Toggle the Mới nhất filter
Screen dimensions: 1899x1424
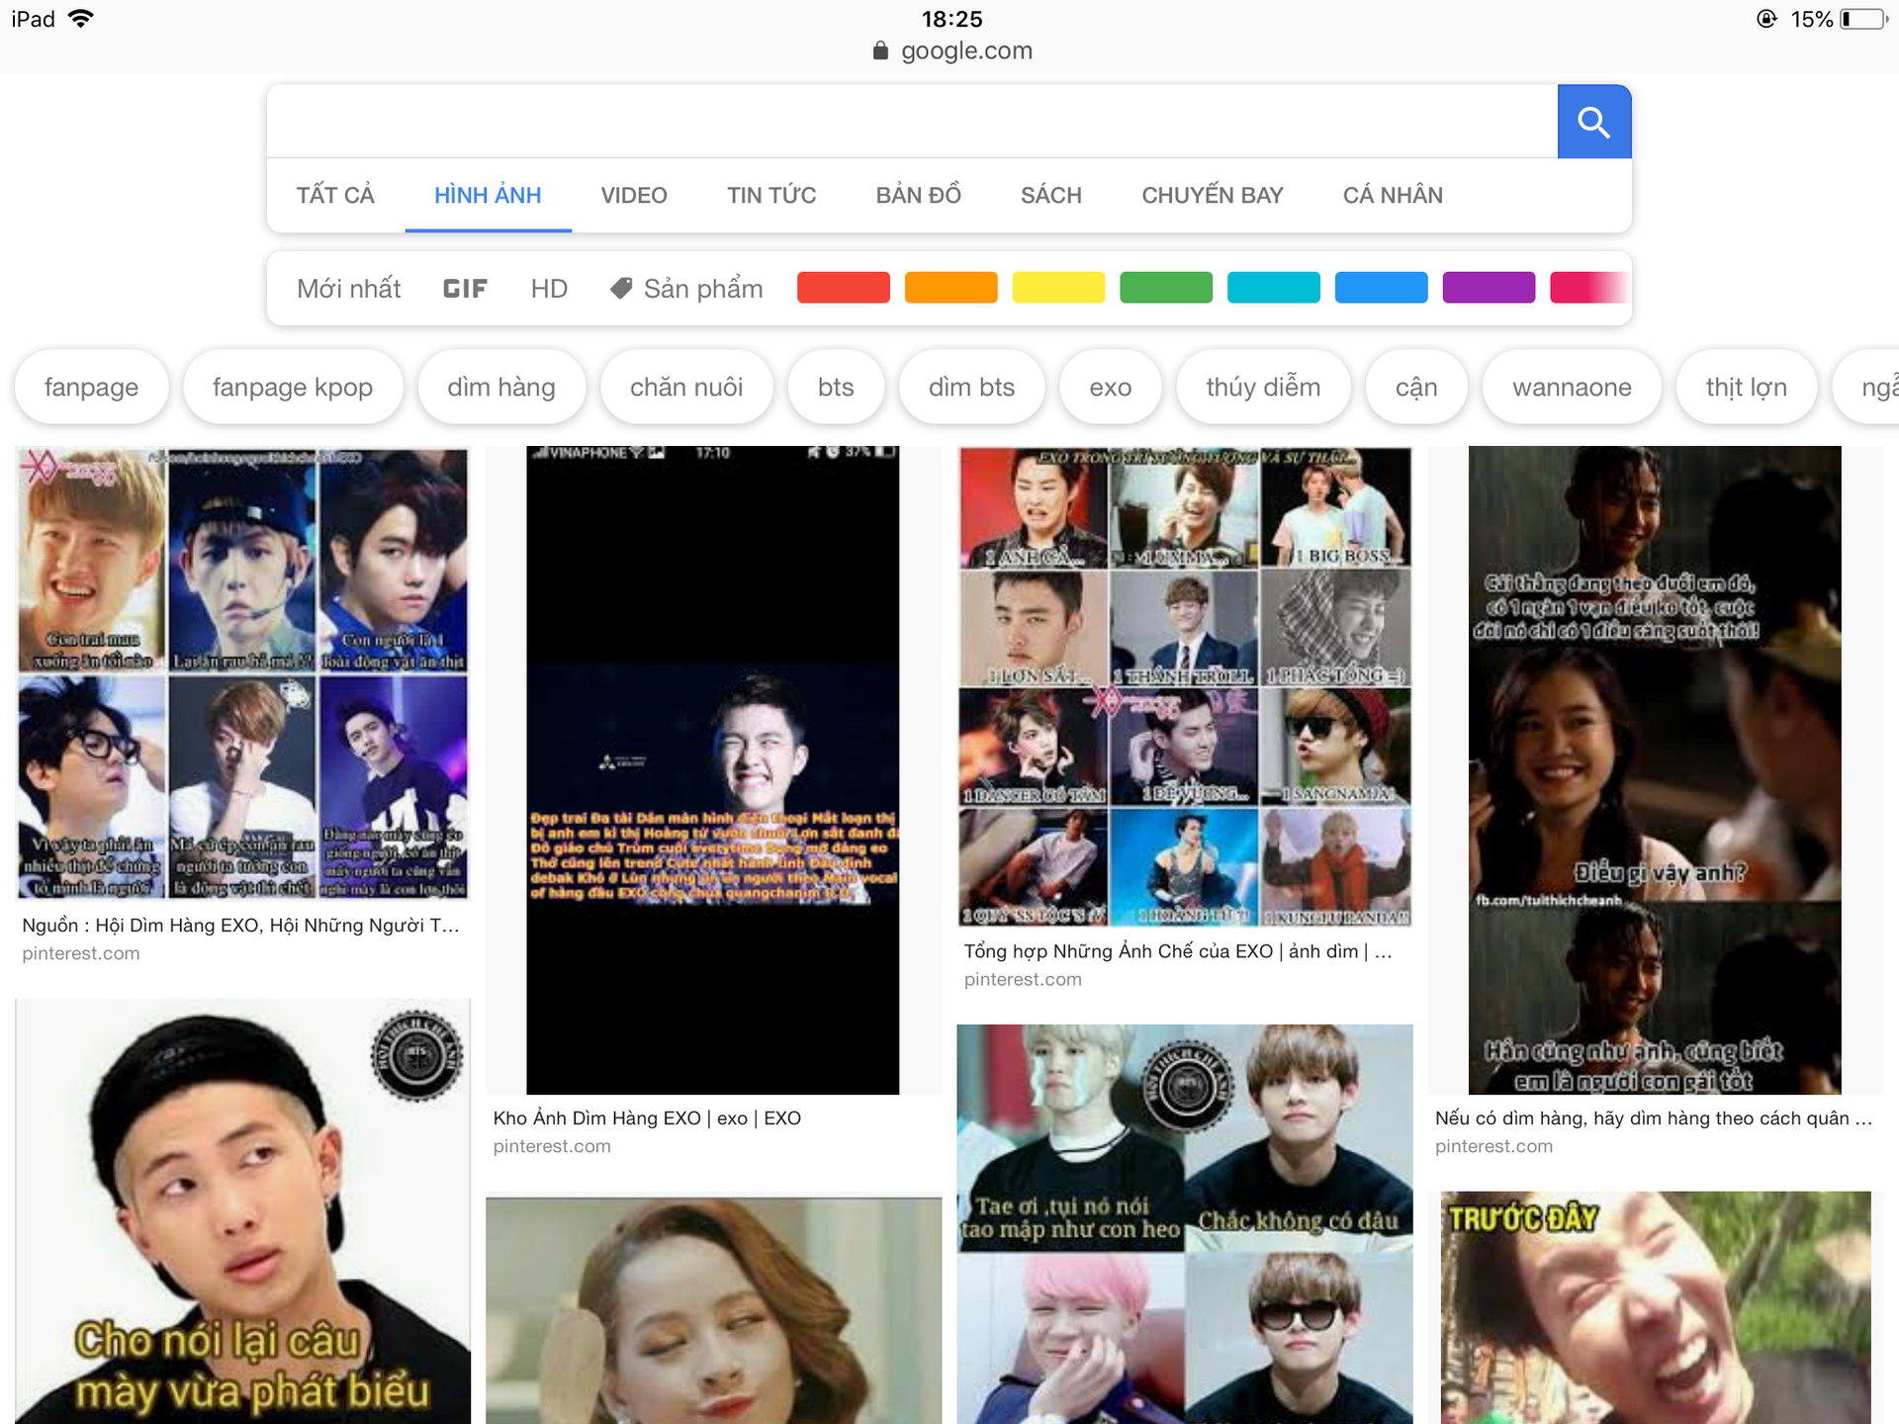[348, 289]
